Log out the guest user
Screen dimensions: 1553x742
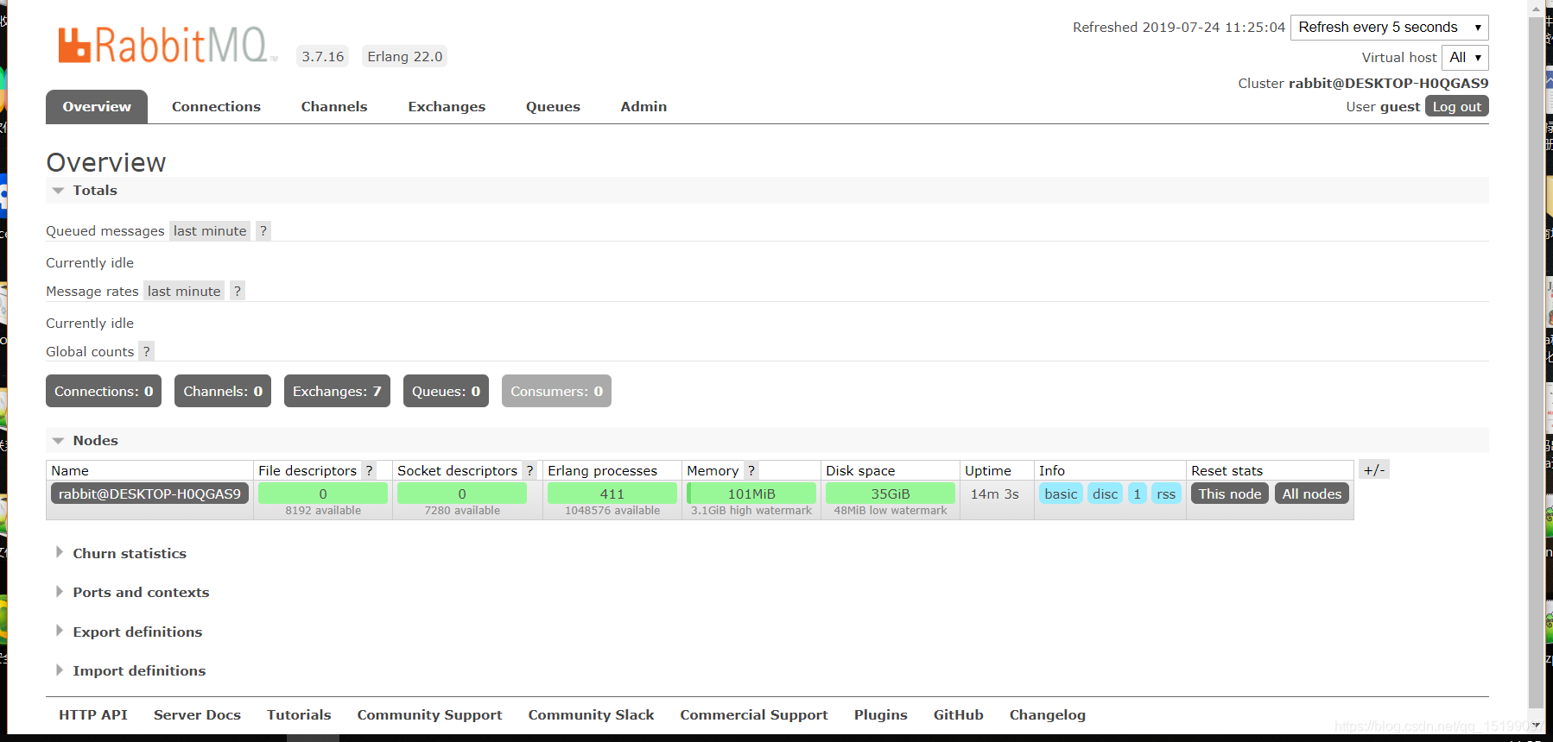[x=1457, y=106]
